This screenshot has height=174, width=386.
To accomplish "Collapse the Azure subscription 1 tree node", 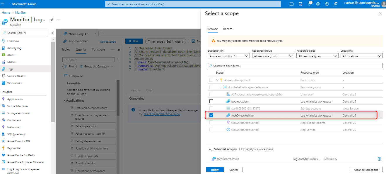I will (x=217, y=80).
